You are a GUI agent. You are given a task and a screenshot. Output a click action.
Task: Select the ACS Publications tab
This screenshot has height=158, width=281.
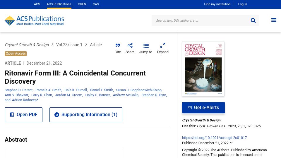pos(59,4)
